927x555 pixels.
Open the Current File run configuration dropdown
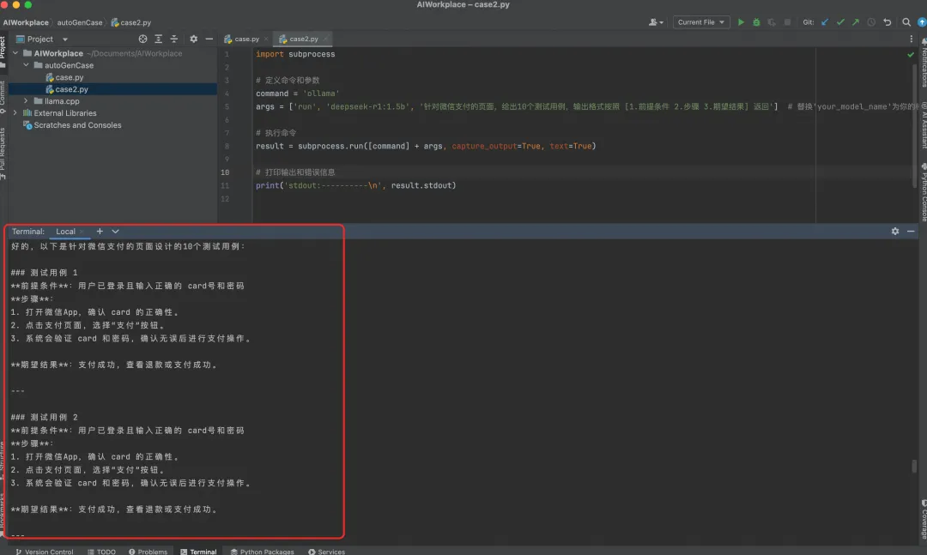[701, 22]
